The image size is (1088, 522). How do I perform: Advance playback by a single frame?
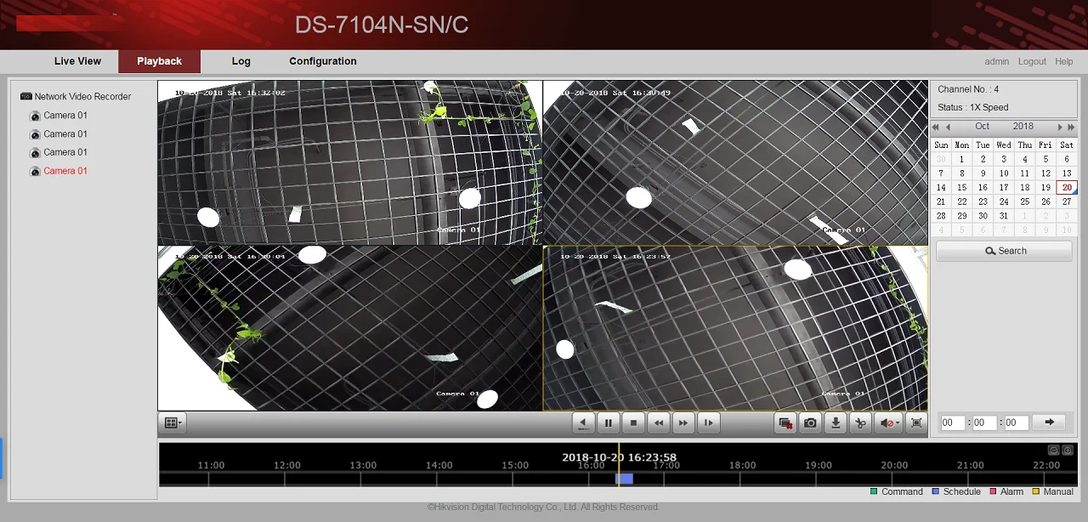708,423
